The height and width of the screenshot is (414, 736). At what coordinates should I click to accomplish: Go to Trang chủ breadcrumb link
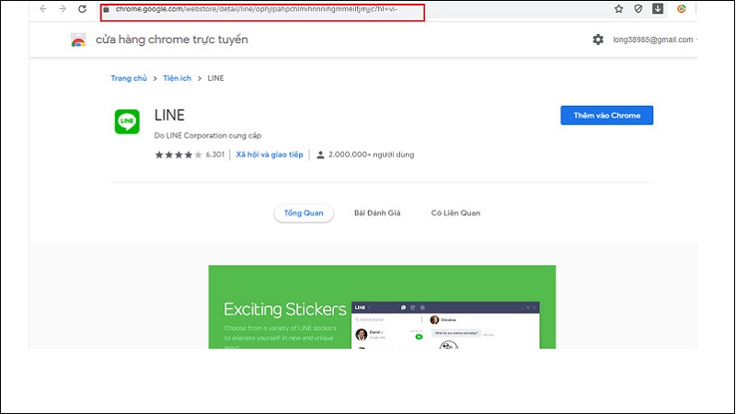coord(129,78)
